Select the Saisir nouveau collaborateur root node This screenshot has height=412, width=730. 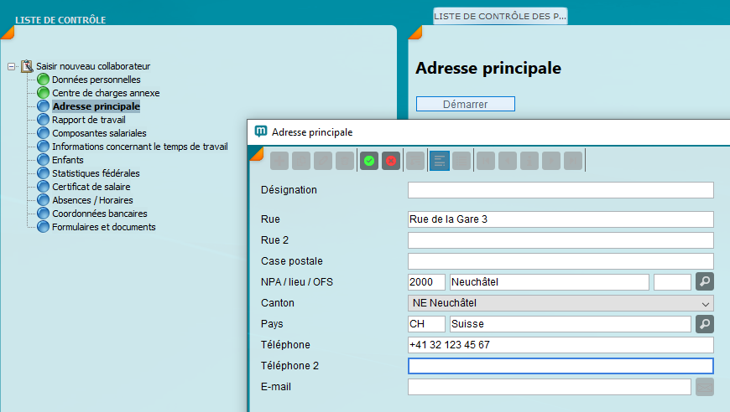point(93,66)
